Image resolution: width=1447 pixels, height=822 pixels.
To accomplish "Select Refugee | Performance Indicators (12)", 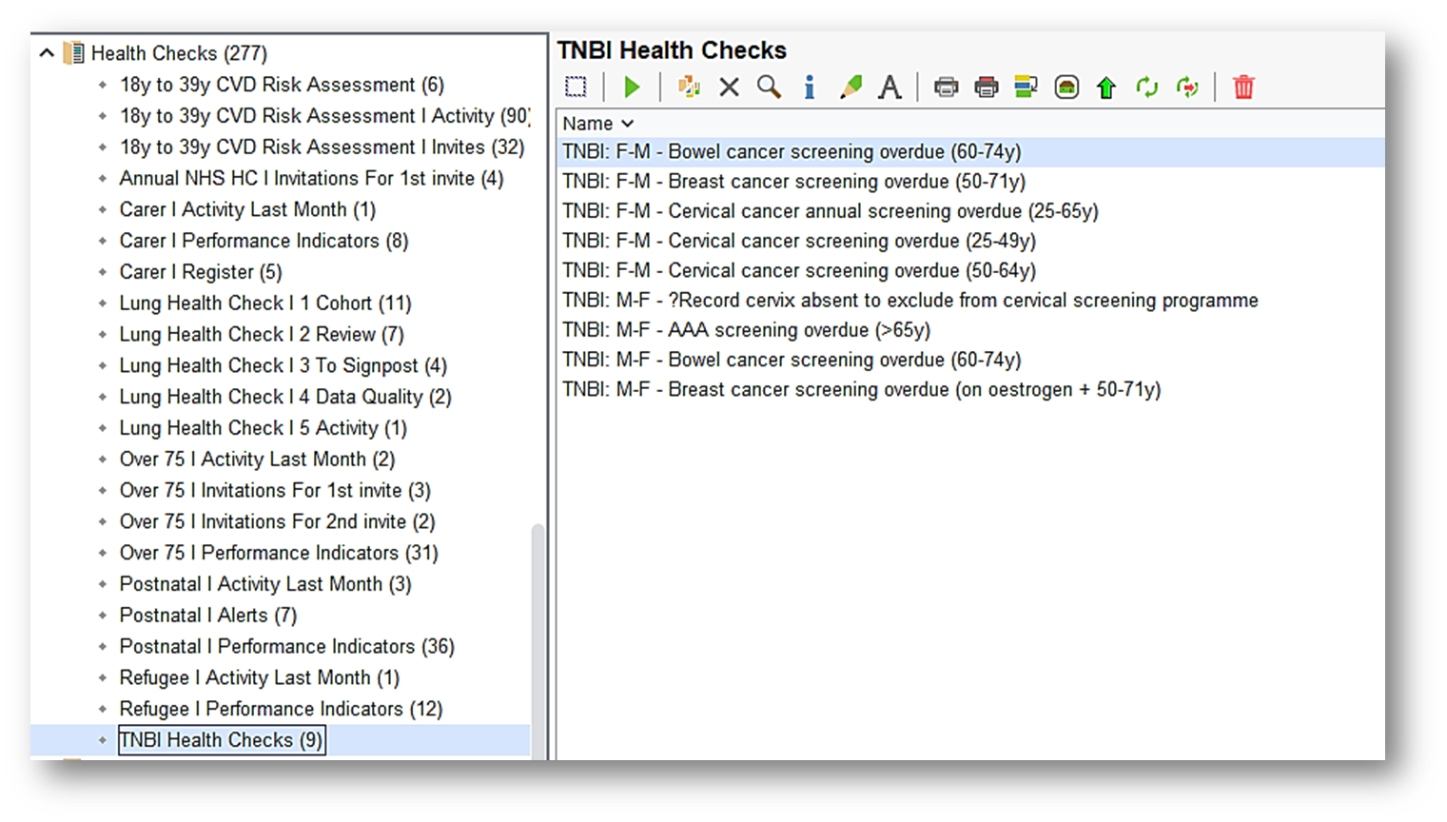I will click(x=281, y=710).
